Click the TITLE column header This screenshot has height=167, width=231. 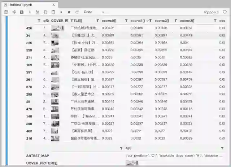coord(76,21)
